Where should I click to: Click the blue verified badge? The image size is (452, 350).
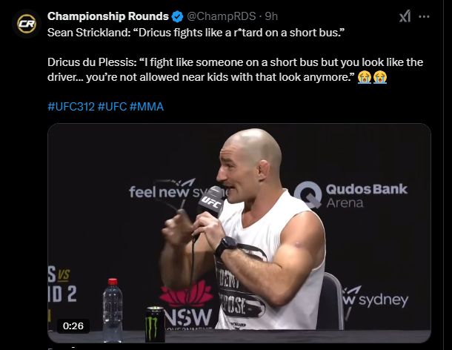(x=178, y=16)
